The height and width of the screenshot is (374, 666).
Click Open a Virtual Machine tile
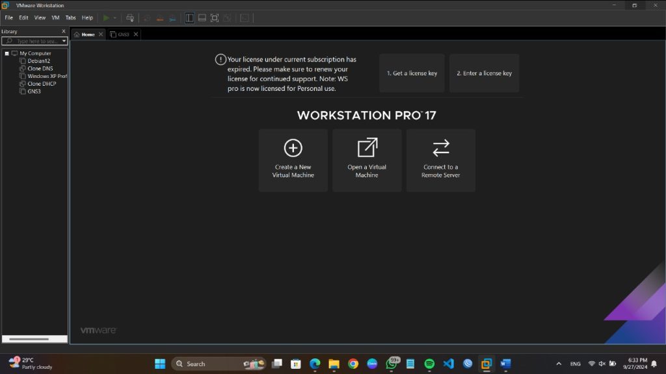tap(367, 160)
